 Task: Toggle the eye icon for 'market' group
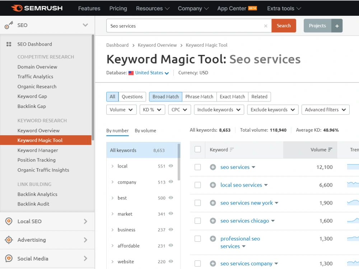[x=171, y=213]
